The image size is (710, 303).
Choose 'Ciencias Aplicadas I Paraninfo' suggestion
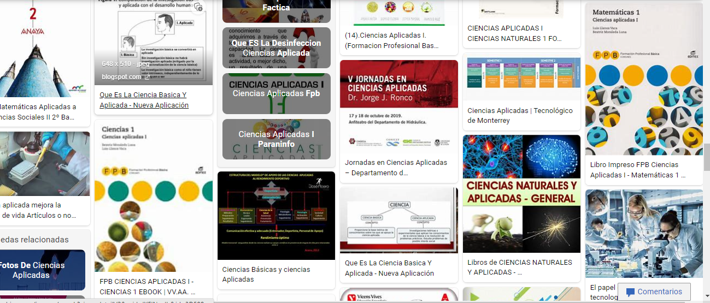pos(276,139)
